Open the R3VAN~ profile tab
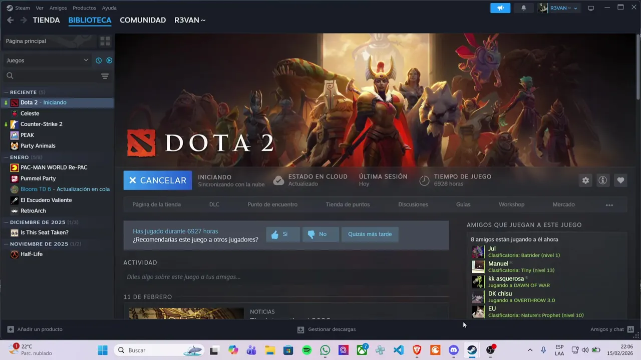 (190, 20)
